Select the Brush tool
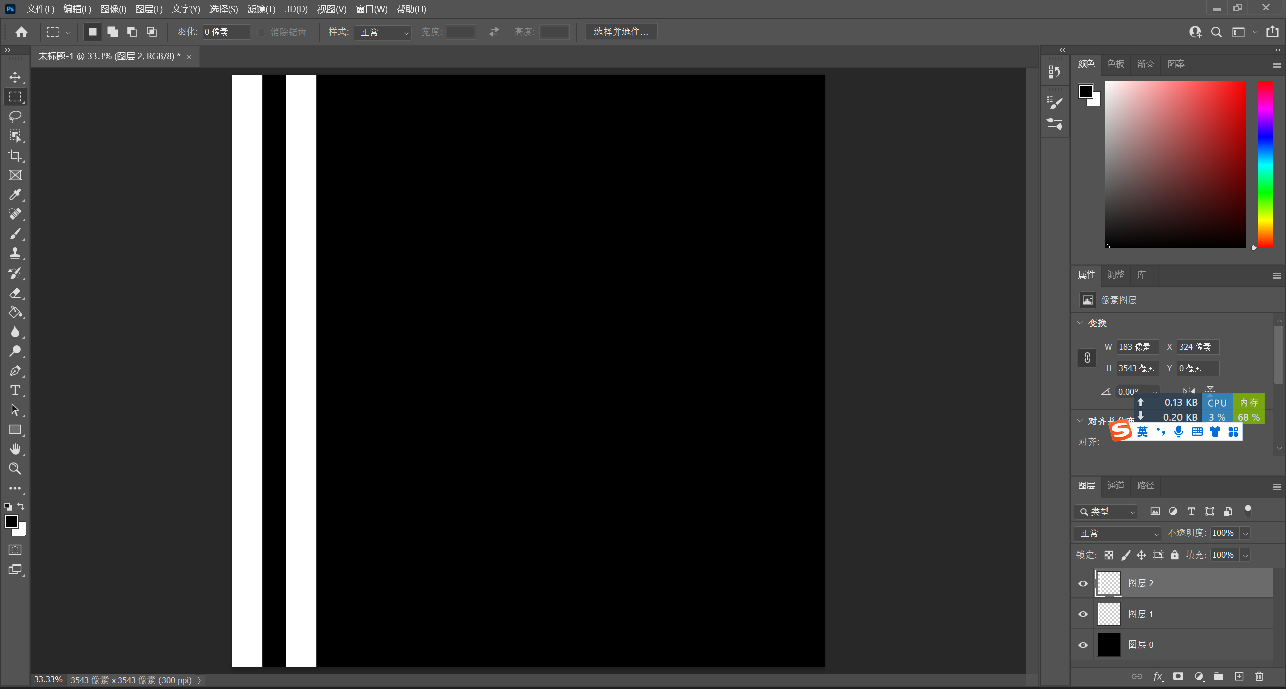 pos(15,234)
